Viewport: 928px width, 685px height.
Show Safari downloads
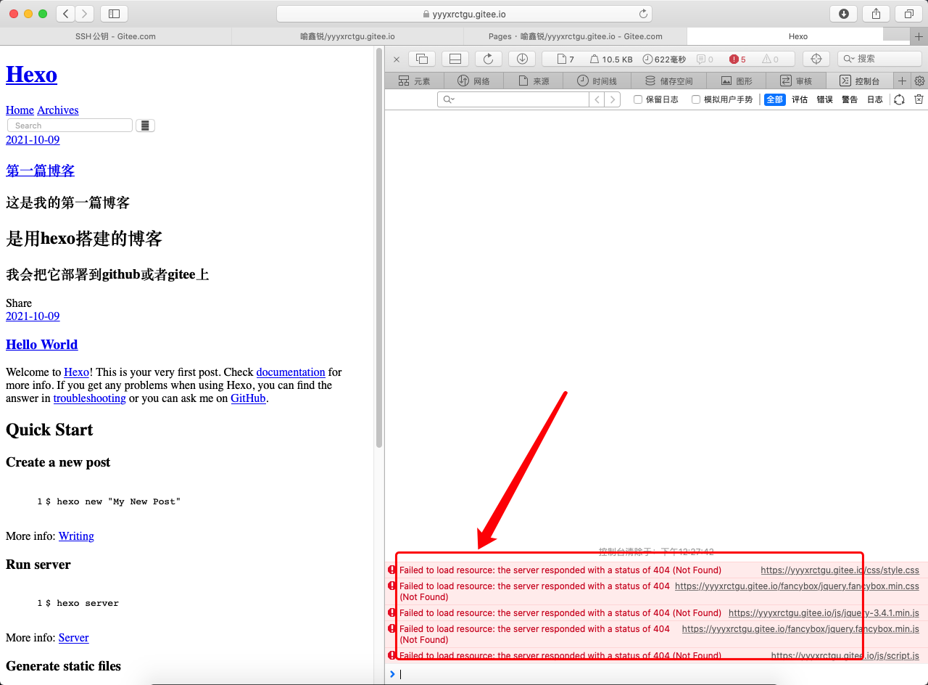tap(843, 14)
